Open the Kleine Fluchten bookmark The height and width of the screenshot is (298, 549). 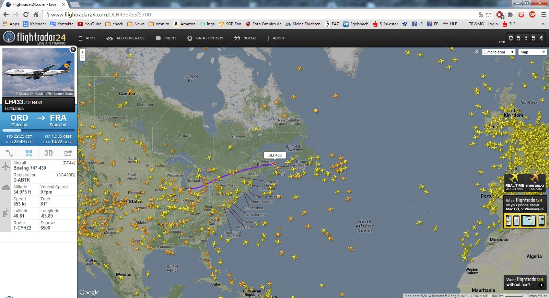point(303,24)
